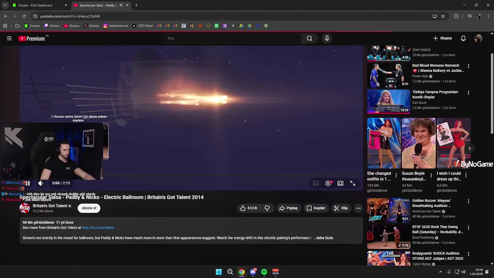This screenshot has width=494, height=278.
Task: Open tab search dropdown arrow
Action: tap(5, 5)
